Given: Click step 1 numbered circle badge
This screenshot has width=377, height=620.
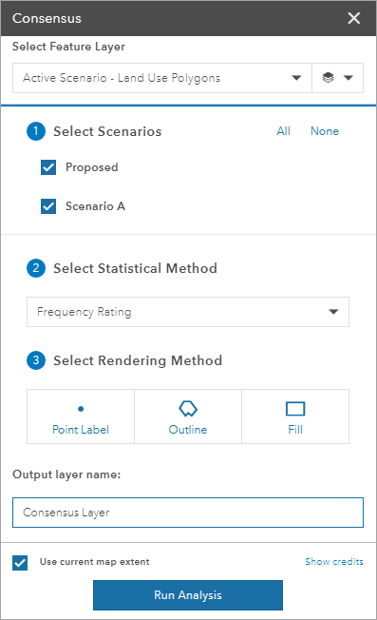Looking at the screenshot, I should 36,131.
